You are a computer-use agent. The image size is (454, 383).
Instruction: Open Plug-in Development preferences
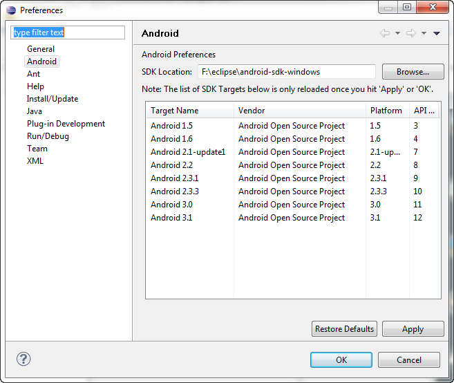[66, 124]
